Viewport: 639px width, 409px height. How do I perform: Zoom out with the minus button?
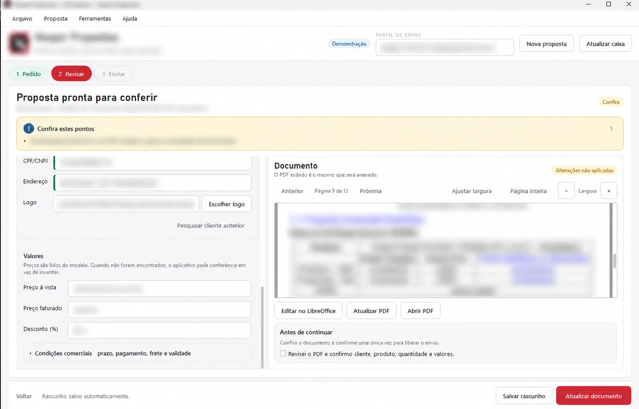[x=566, y=191]
